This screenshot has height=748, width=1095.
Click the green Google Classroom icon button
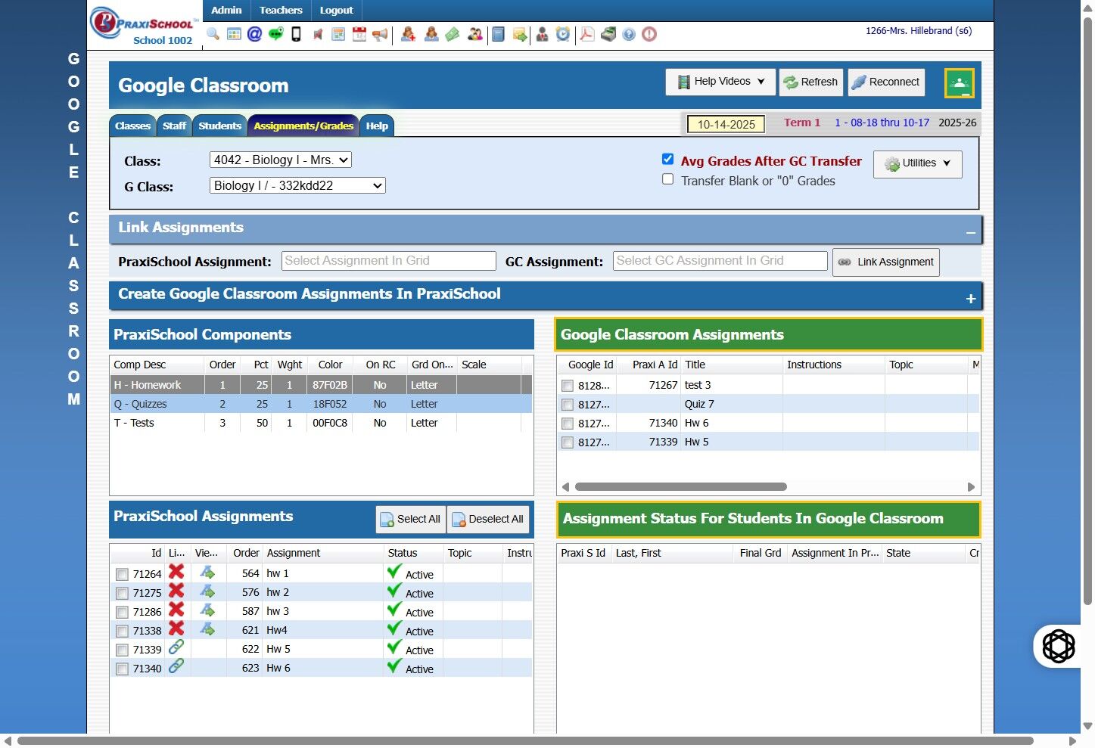pos(959,83)
